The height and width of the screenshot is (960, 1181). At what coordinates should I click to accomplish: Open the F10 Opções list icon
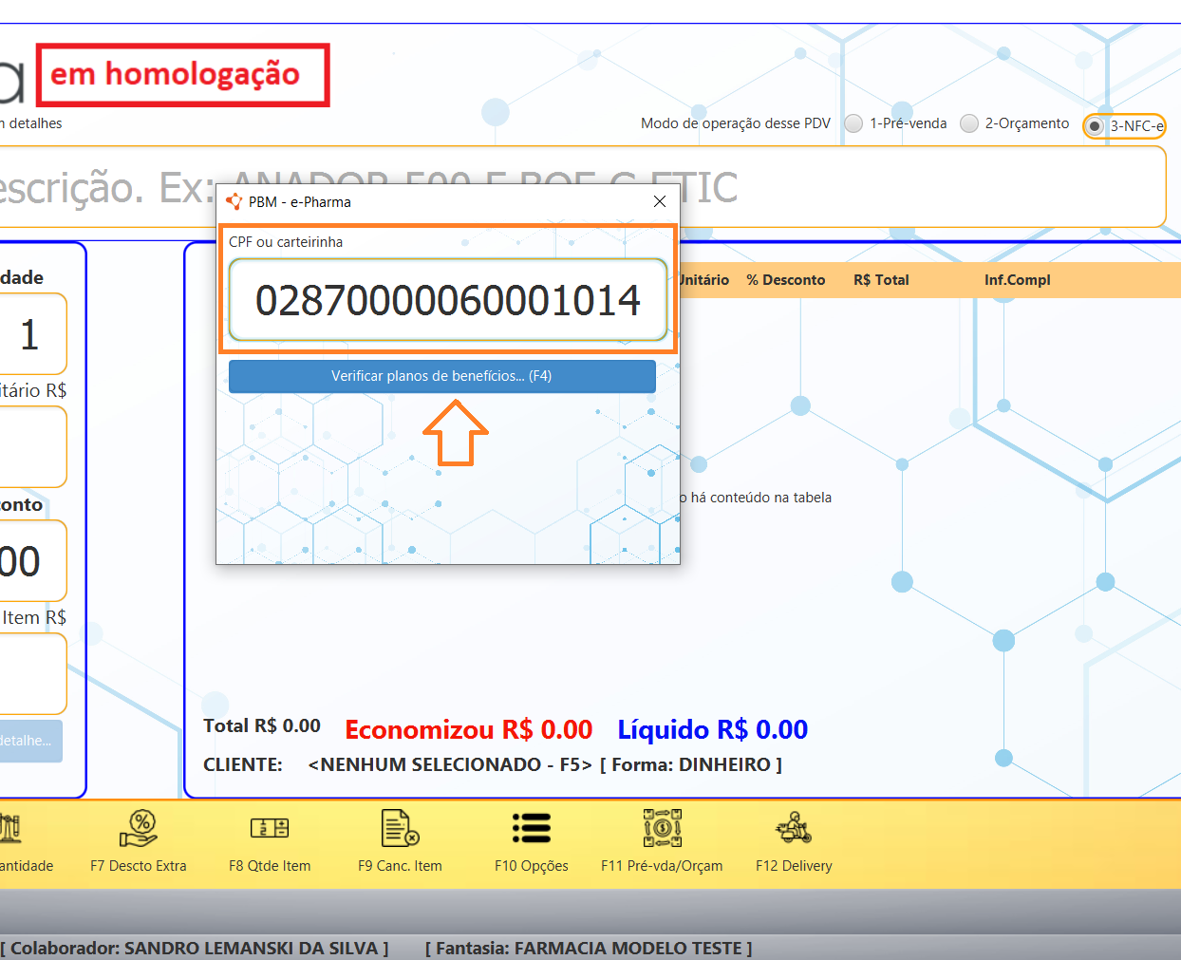pyautogui.click(x=531, y=828)
